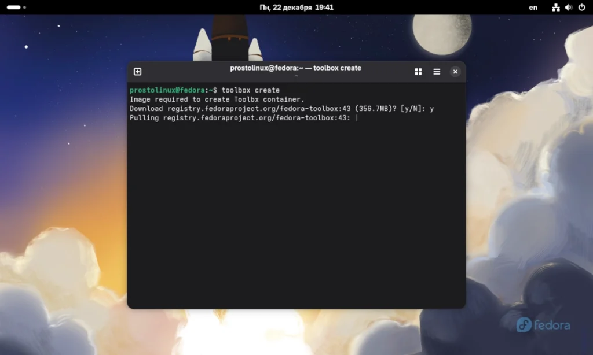Open the clock and calendar menu
593x355 pixels.
point(296,7)
